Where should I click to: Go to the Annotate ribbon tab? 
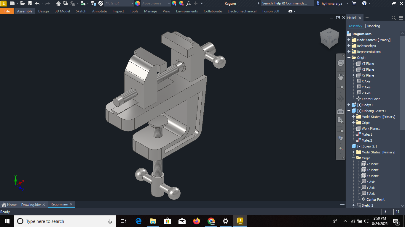tap(100, 11)
